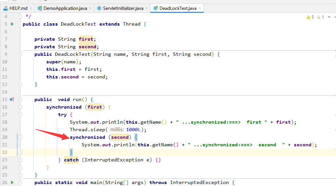This screenshot has width=336, height=186.
Task: Go to previous highlighted error arrow
Action: pyautogui.click(x=329, y=17)
